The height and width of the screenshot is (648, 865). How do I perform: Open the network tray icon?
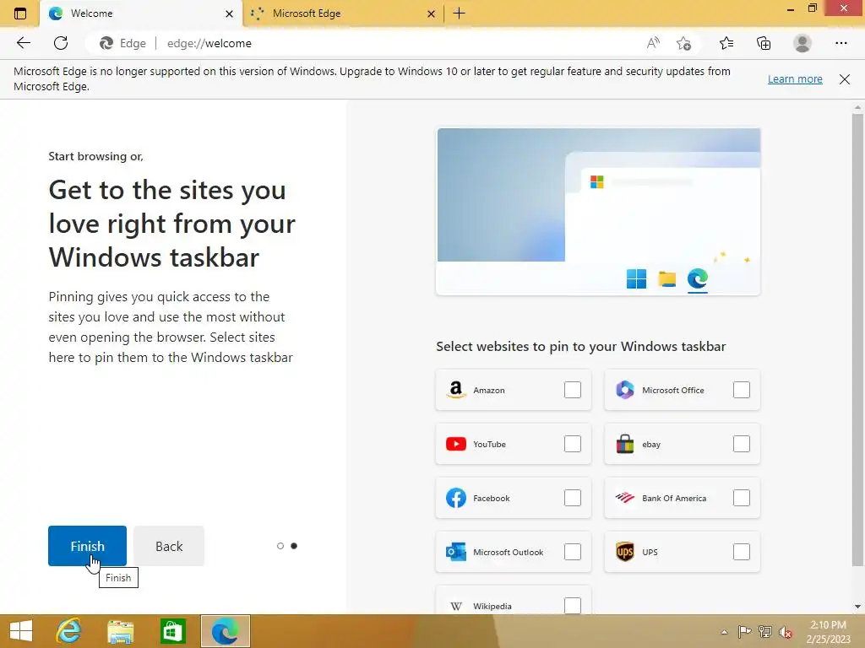pyautogui.click(x=764, y=631)
